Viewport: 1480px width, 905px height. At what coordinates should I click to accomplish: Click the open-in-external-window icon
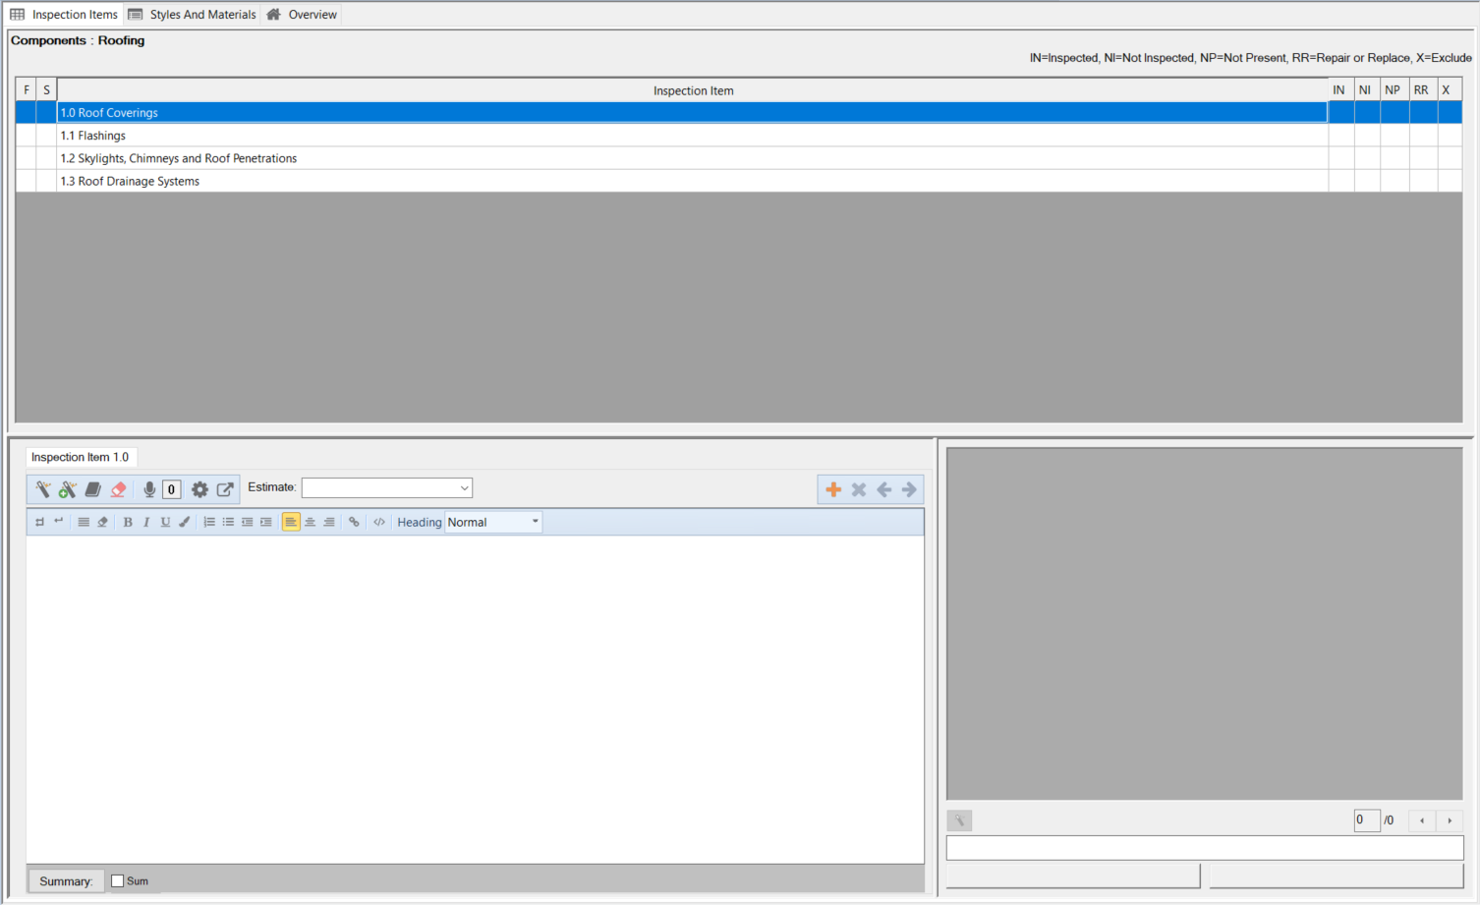pos(225,489)
